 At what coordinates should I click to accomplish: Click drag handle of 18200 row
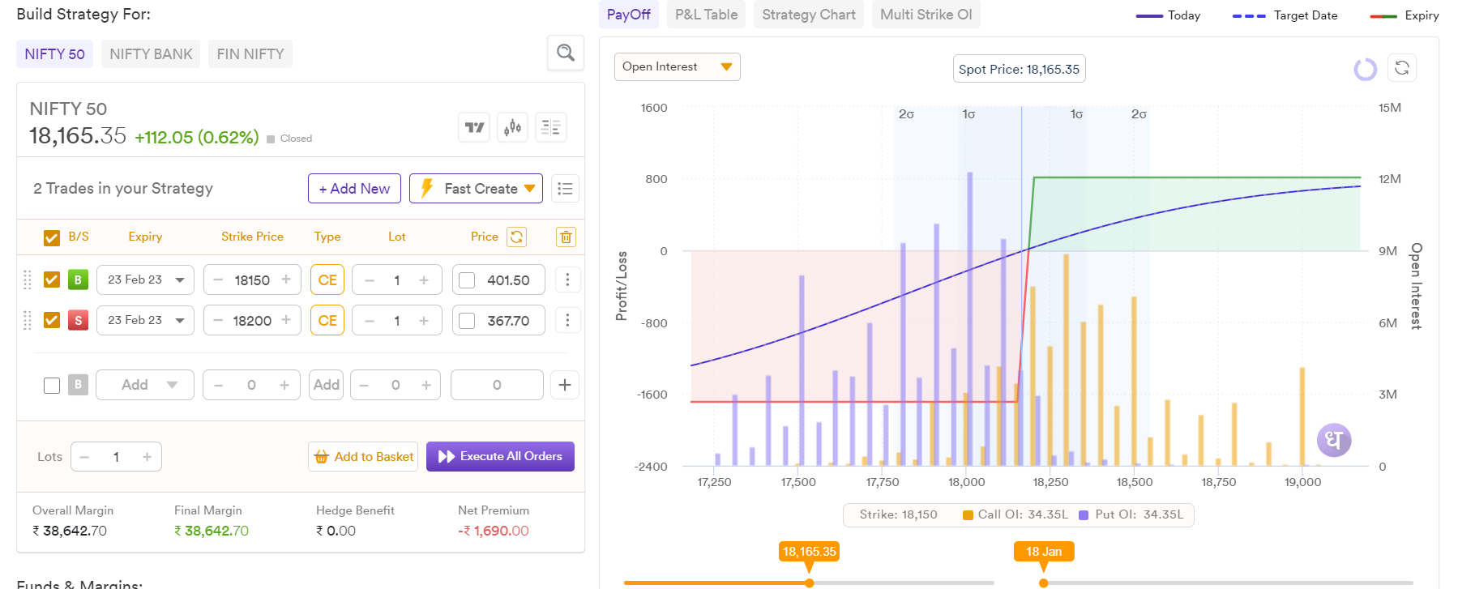coord(28,320)
